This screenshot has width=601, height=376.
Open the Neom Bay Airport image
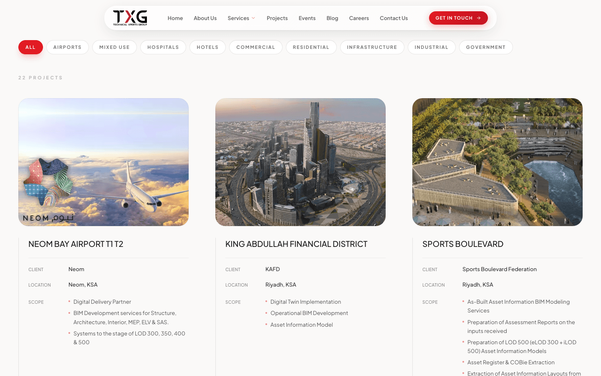(104, 162)
